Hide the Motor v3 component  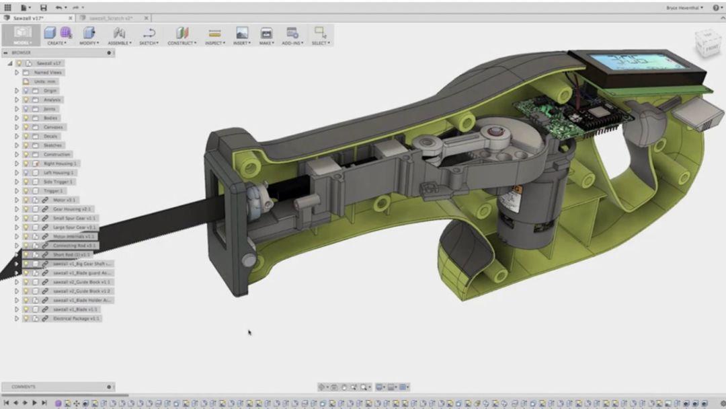click(26, 200)
